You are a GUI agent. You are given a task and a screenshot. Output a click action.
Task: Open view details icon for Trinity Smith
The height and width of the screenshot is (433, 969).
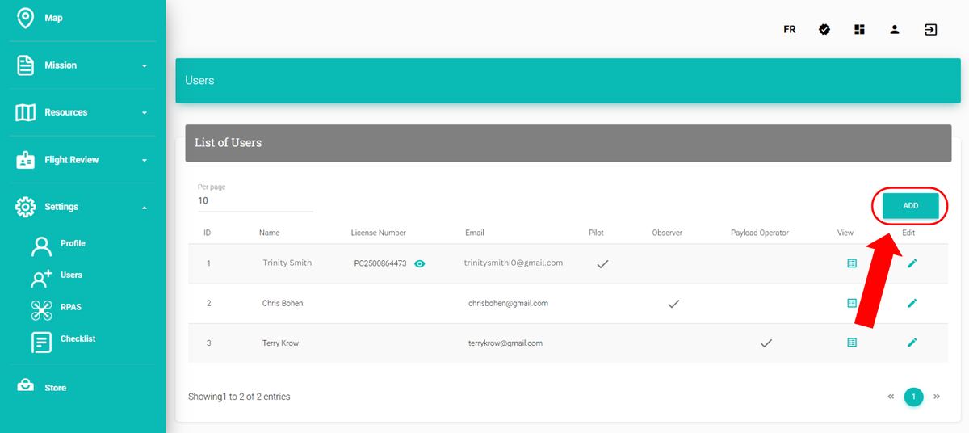pos(851,263)
